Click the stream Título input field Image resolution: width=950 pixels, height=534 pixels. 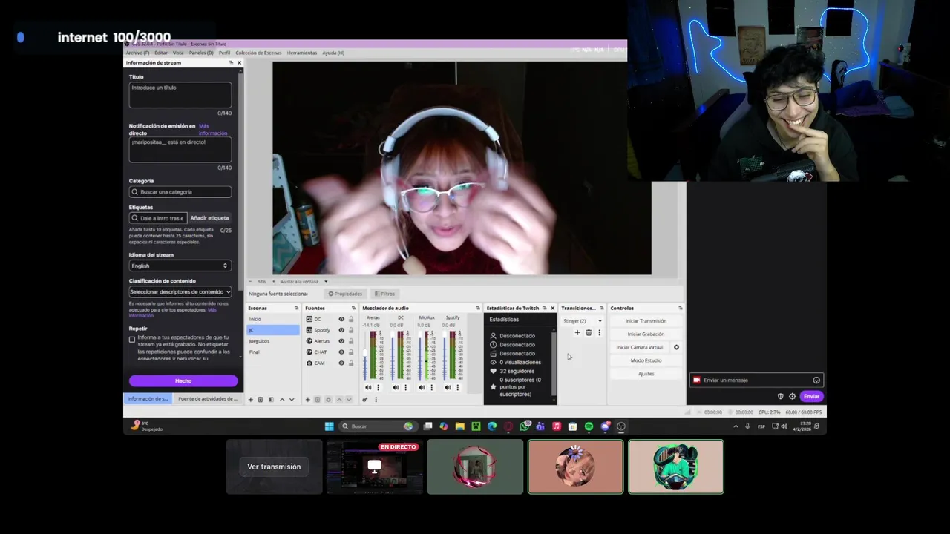pos(180,95)
